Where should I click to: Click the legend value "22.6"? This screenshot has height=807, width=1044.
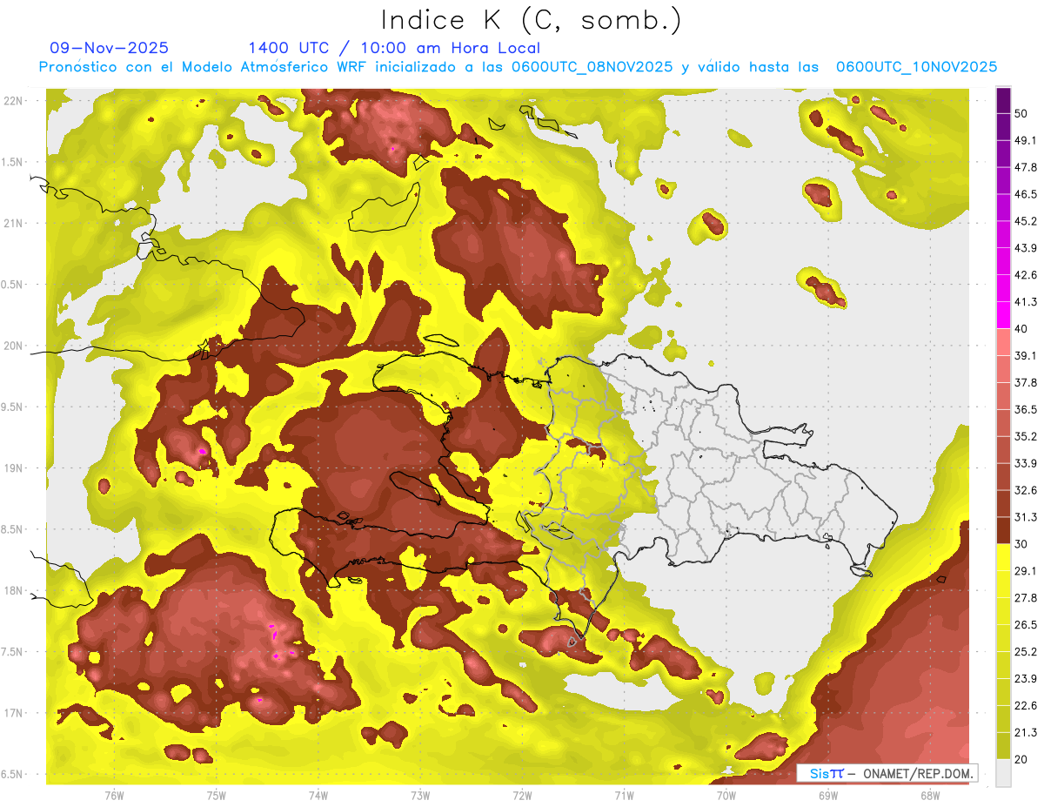(x=1026, y=706)
